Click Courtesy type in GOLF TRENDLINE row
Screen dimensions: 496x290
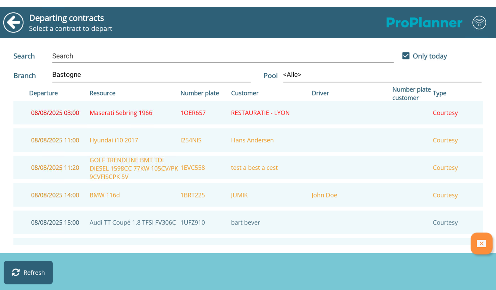coord(445,167)
